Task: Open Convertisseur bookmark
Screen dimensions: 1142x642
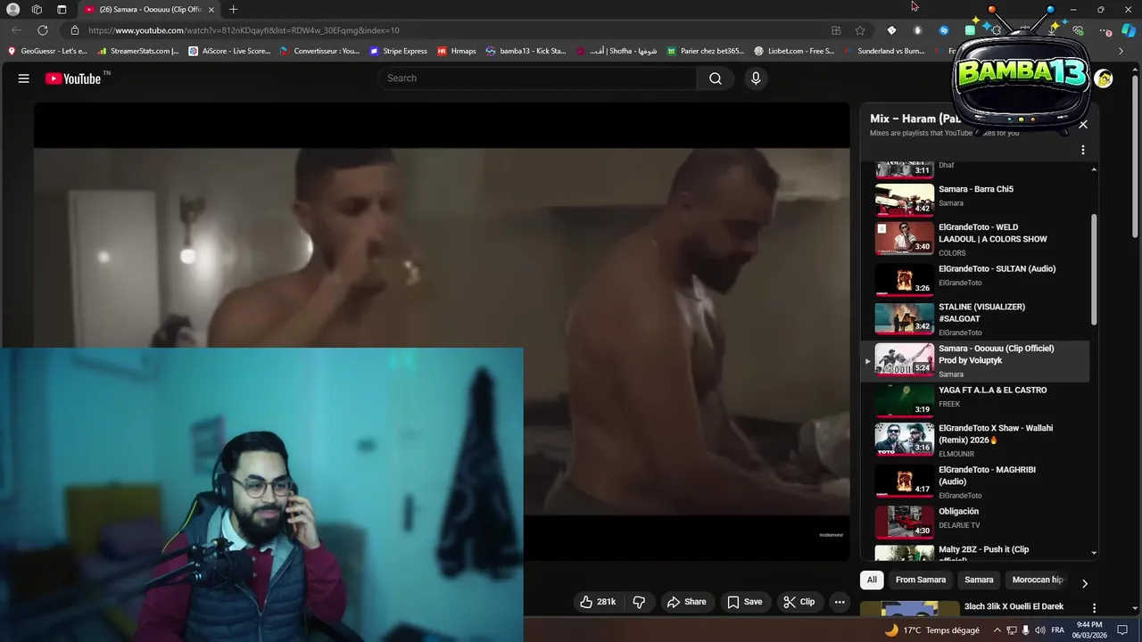Action: pyautogui.click(x=320, y=51)
